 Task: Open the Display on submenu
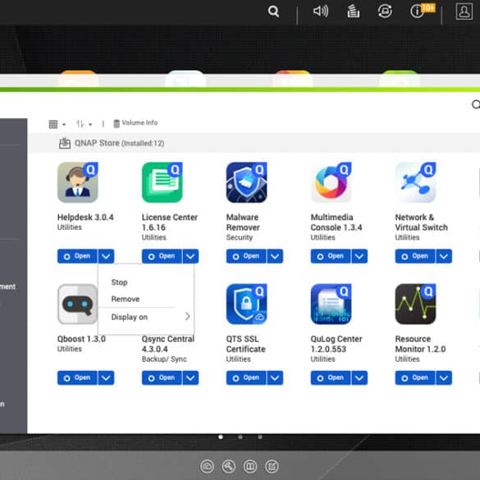pos(146,317)
